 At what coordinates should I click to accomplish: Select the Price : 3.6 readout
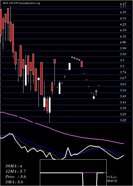coord(16,177)
